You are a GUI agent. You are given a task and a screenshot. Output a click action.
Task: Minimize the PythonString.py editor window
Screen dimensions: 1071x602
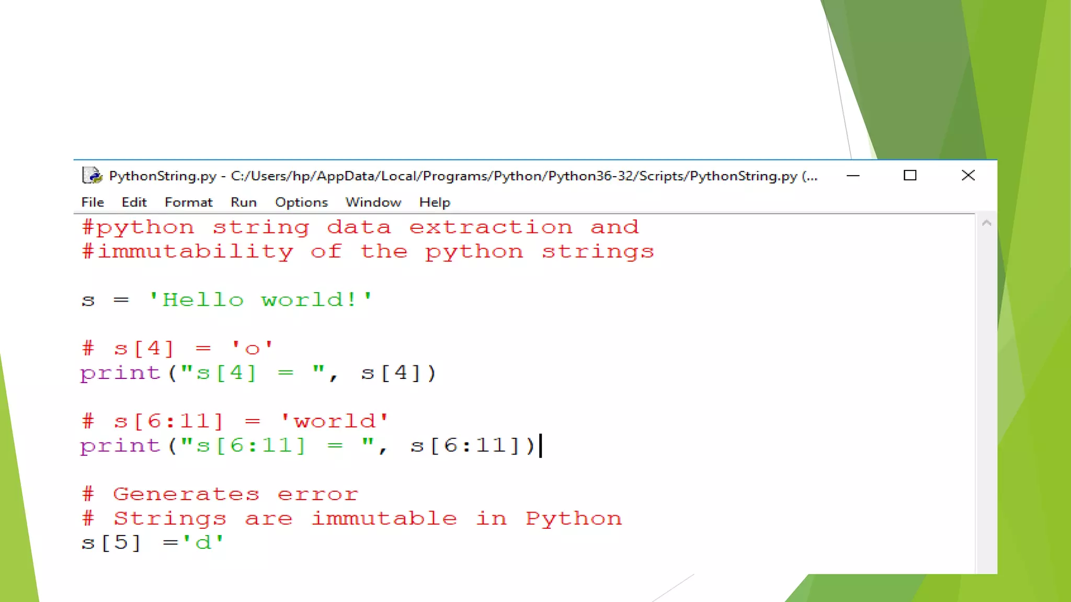(853, 176)
